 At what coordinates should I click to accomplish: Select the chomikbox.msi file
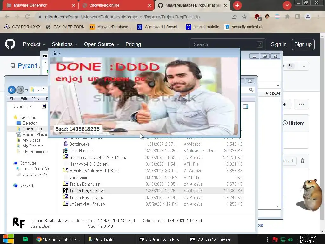click(x=82, y=151)
